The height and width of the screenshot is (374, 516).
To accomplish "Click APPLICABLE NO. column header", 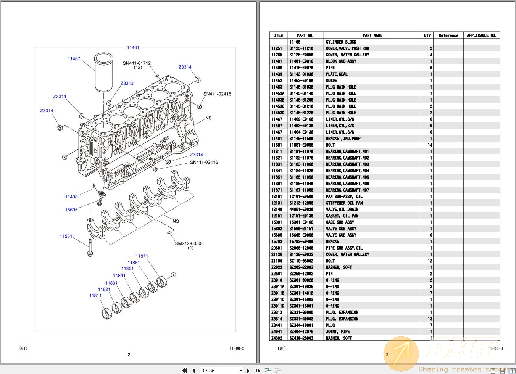I will (x=482, y=35).
